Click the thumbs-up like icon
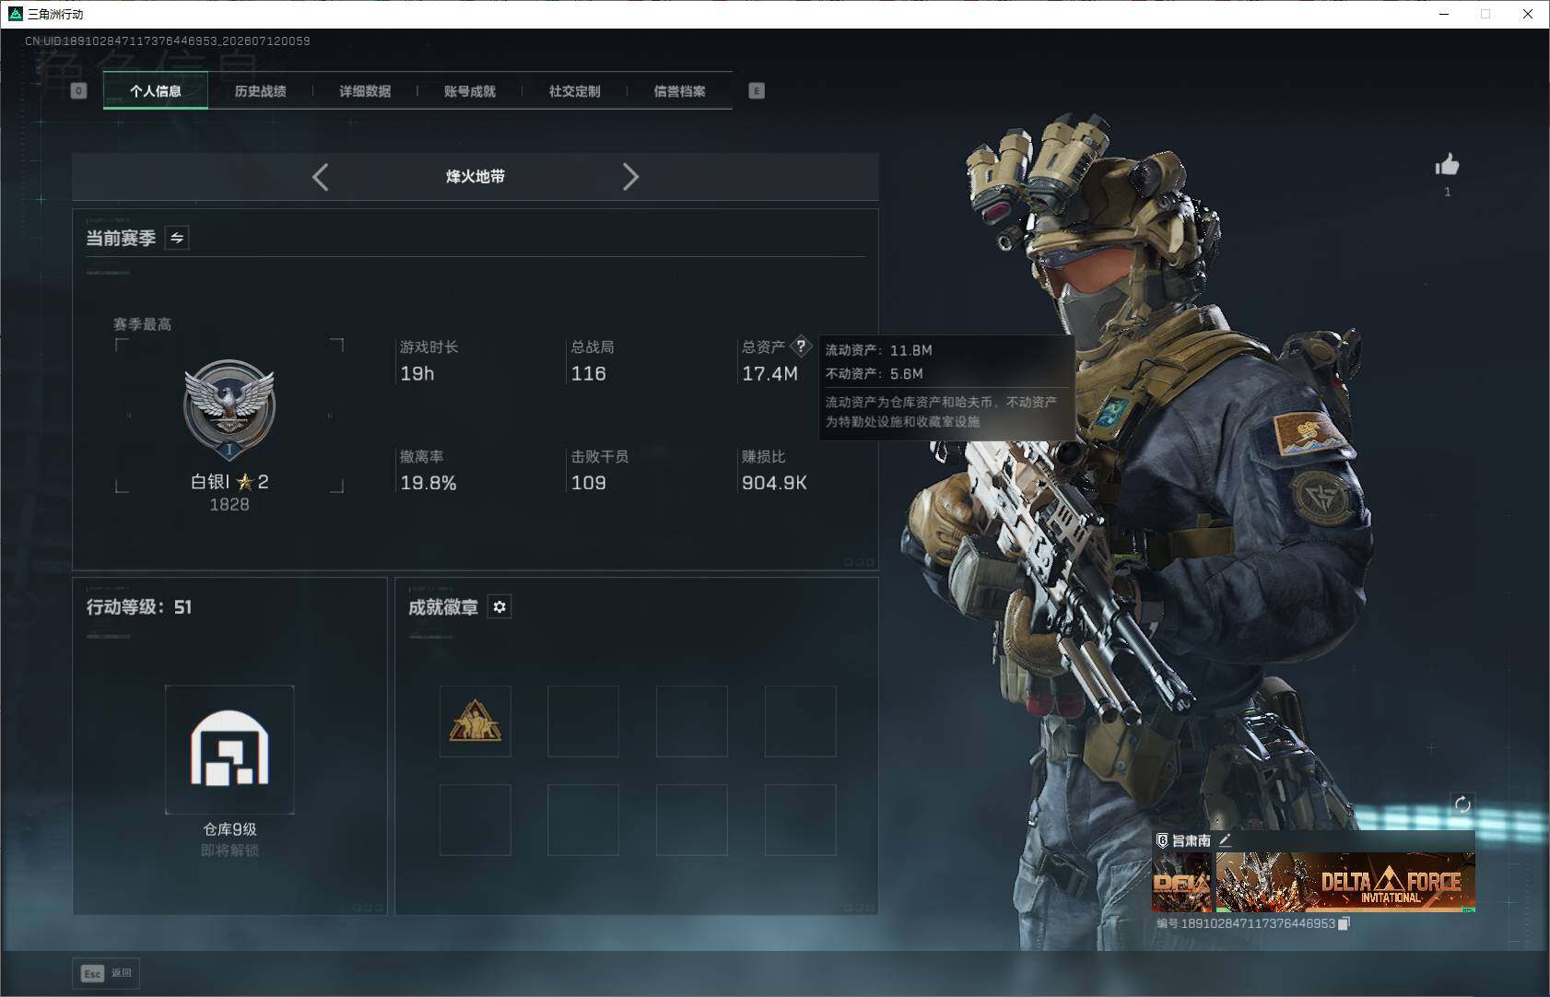The width and height of the screenshot is (1550, 997). 1447,165
